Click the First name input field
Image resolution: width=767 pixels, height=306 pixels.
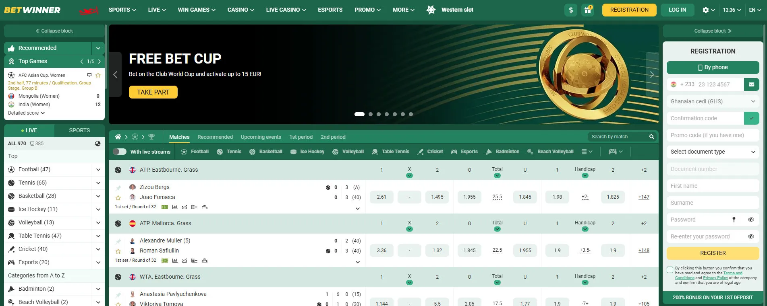[713, 186]
